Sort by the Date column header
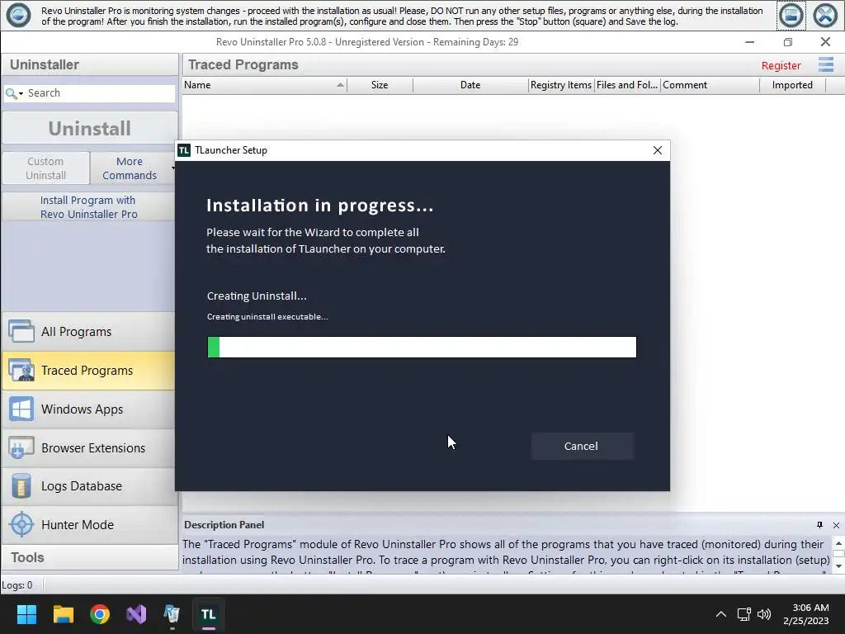The image size is (845, 634). tap(470, 85)
